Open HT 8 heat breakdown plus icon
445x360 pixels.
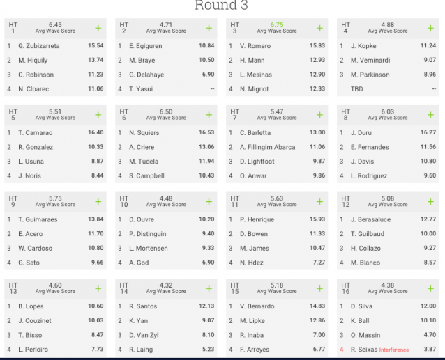click(x=430, y=115)
